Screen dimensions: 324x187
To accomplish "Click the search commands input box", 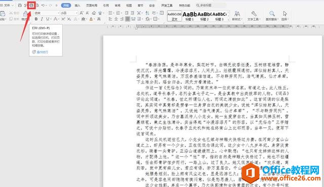I will click(211, 6).
